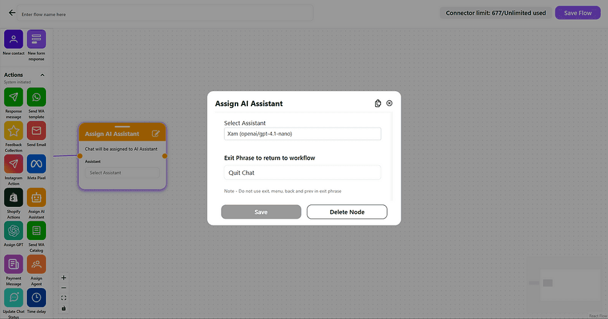This screenshot has height=319, width=608.
Task: Select the Meta Pixel action icon
Action: pyautogui.click(x=36, y=164)
